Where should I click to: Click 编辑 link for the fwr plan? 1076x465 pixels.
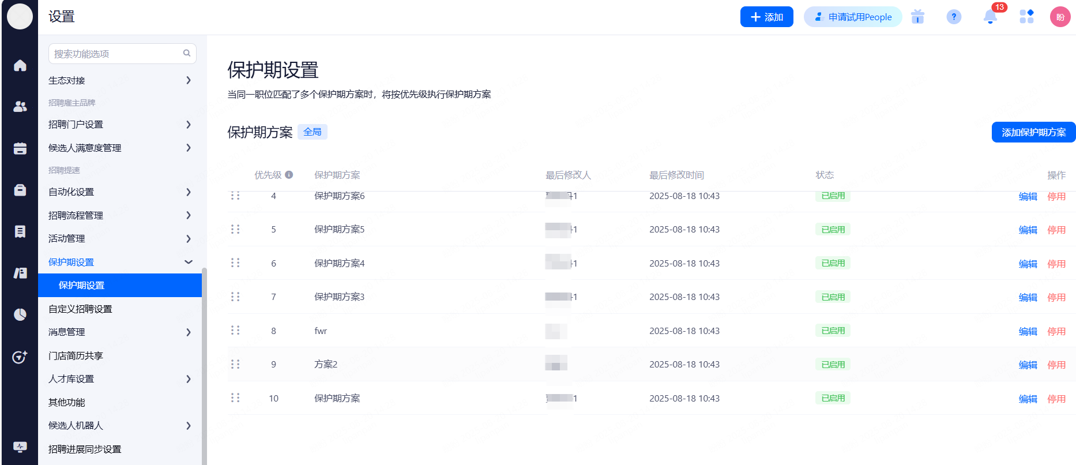(1028, 331)
